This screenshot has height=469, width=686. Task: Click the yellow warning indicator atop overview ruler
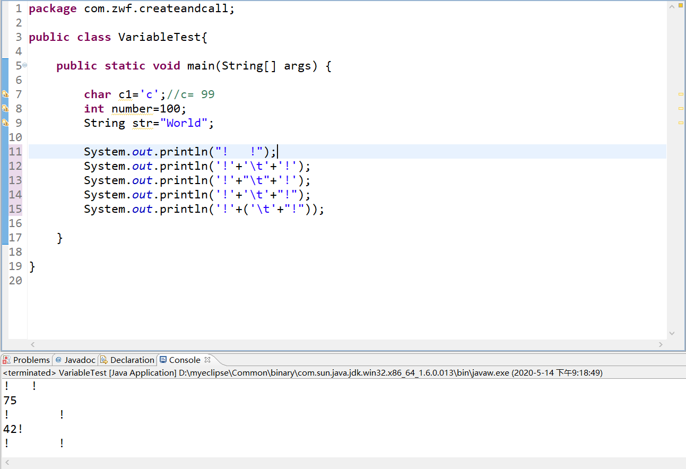point(681,6)
